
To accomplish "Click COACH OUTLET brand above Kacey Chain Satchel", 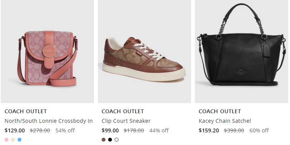I will [x=220, y=111].
